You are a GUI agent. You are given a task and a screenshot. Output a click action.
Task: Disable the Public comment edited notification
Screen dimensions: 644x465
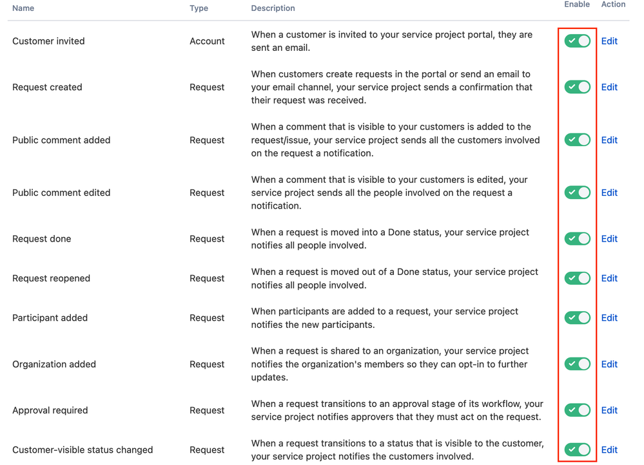[577, 192]
